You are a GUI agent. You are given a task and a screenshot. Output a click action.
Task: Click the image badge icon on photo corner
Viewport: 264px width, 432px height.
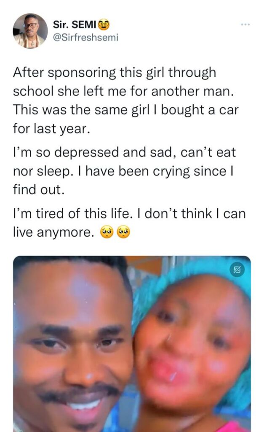(237, 269)
